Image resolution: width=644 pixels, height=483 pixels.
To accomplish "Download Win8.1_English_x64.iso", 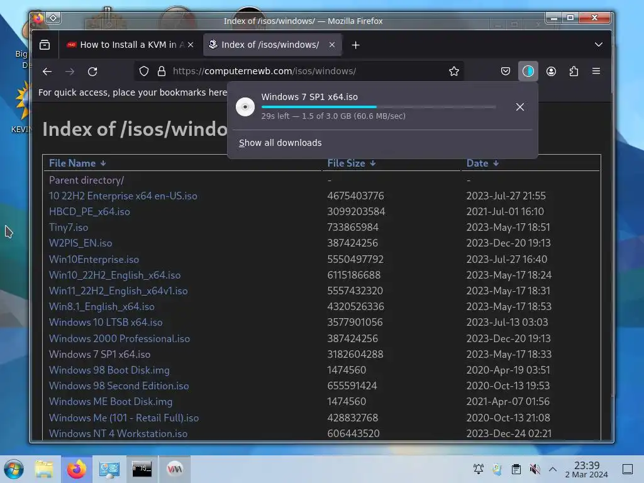I will click(x=101, y=307).
